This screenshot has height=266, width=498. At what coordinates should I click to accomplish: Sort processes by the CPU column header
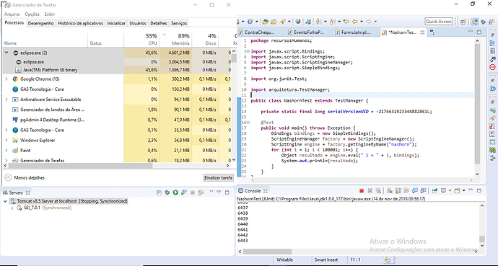click(x=141, y=40)
